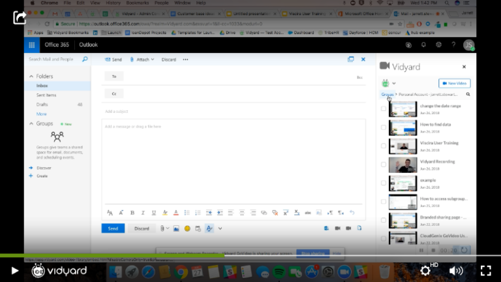Click the Add a subject field
Viewport: 501px width, 282px height.
(x=234, y=111)
